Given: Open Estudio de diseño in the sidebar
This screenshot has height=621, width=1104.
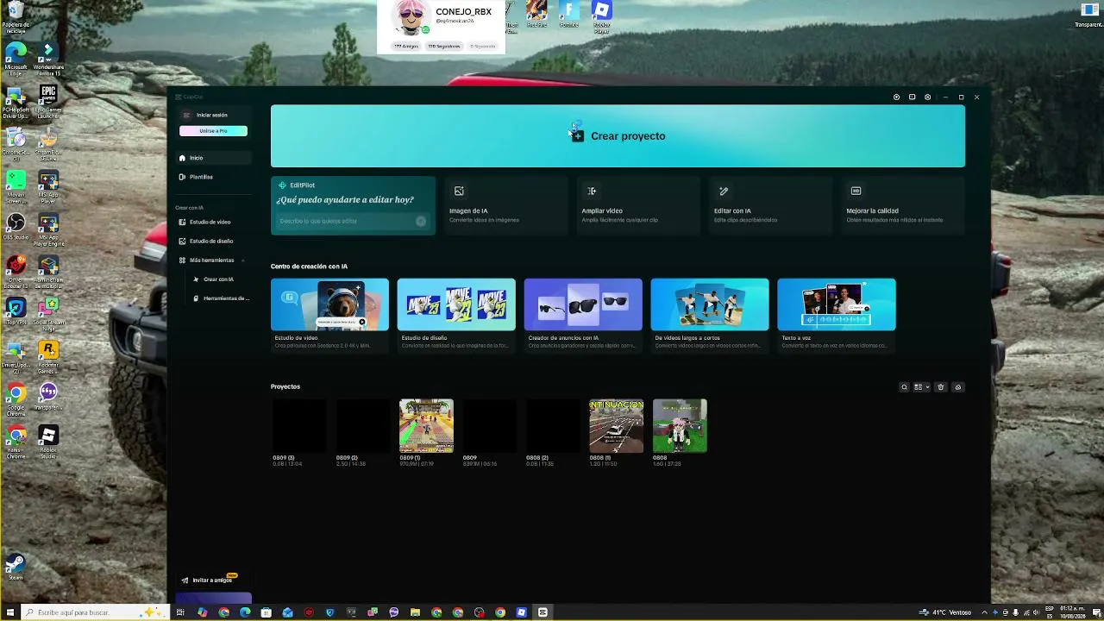Looking at the screenshot, I should [x=214, y=241].
